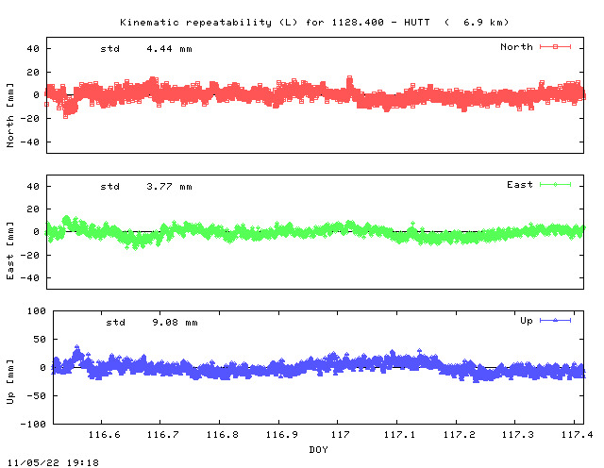This screenshot has height=468, width=604.
Task: Select the East std 3.77 mm value
Action: 169,187
